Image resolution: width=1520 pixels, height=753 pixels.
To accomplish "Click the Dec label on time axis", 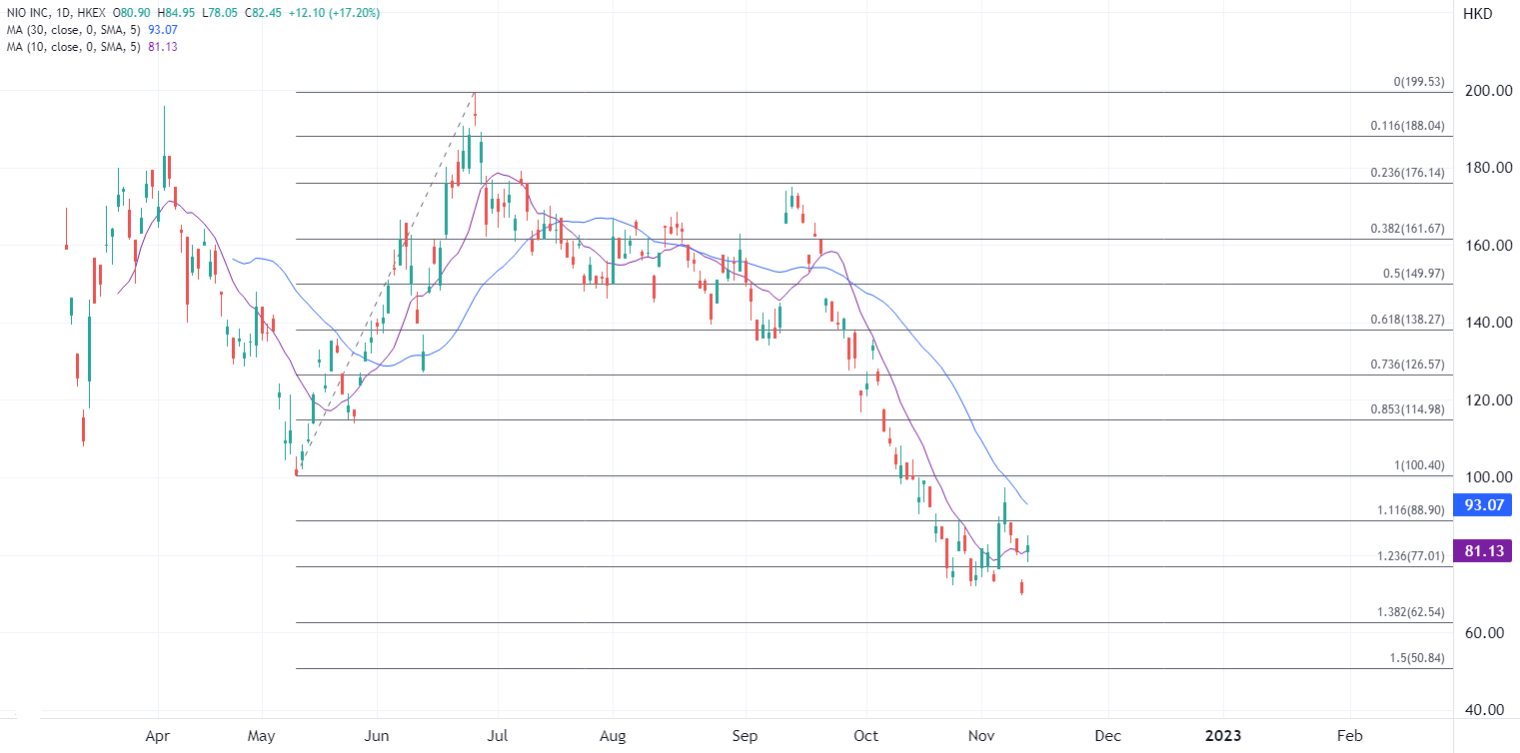I will coord(1107,736).
